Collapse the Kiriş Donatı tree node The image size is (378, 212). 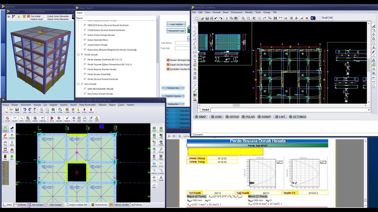[x=78, y=84]
